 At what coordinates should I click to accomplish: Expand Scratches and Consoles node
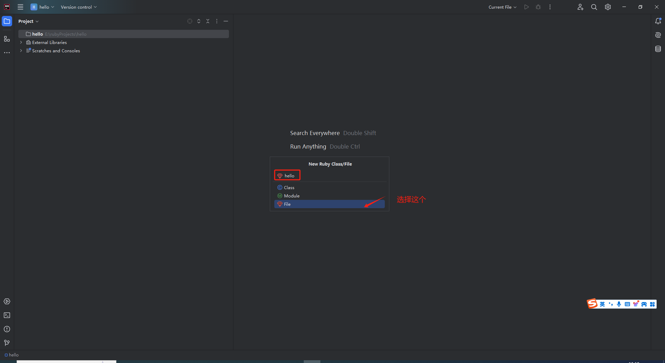coord(21,51)
